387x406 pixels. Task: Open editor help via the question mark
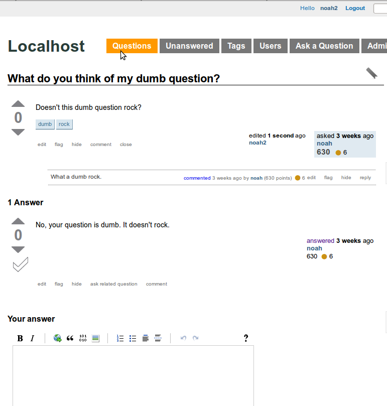click(246, 338)
